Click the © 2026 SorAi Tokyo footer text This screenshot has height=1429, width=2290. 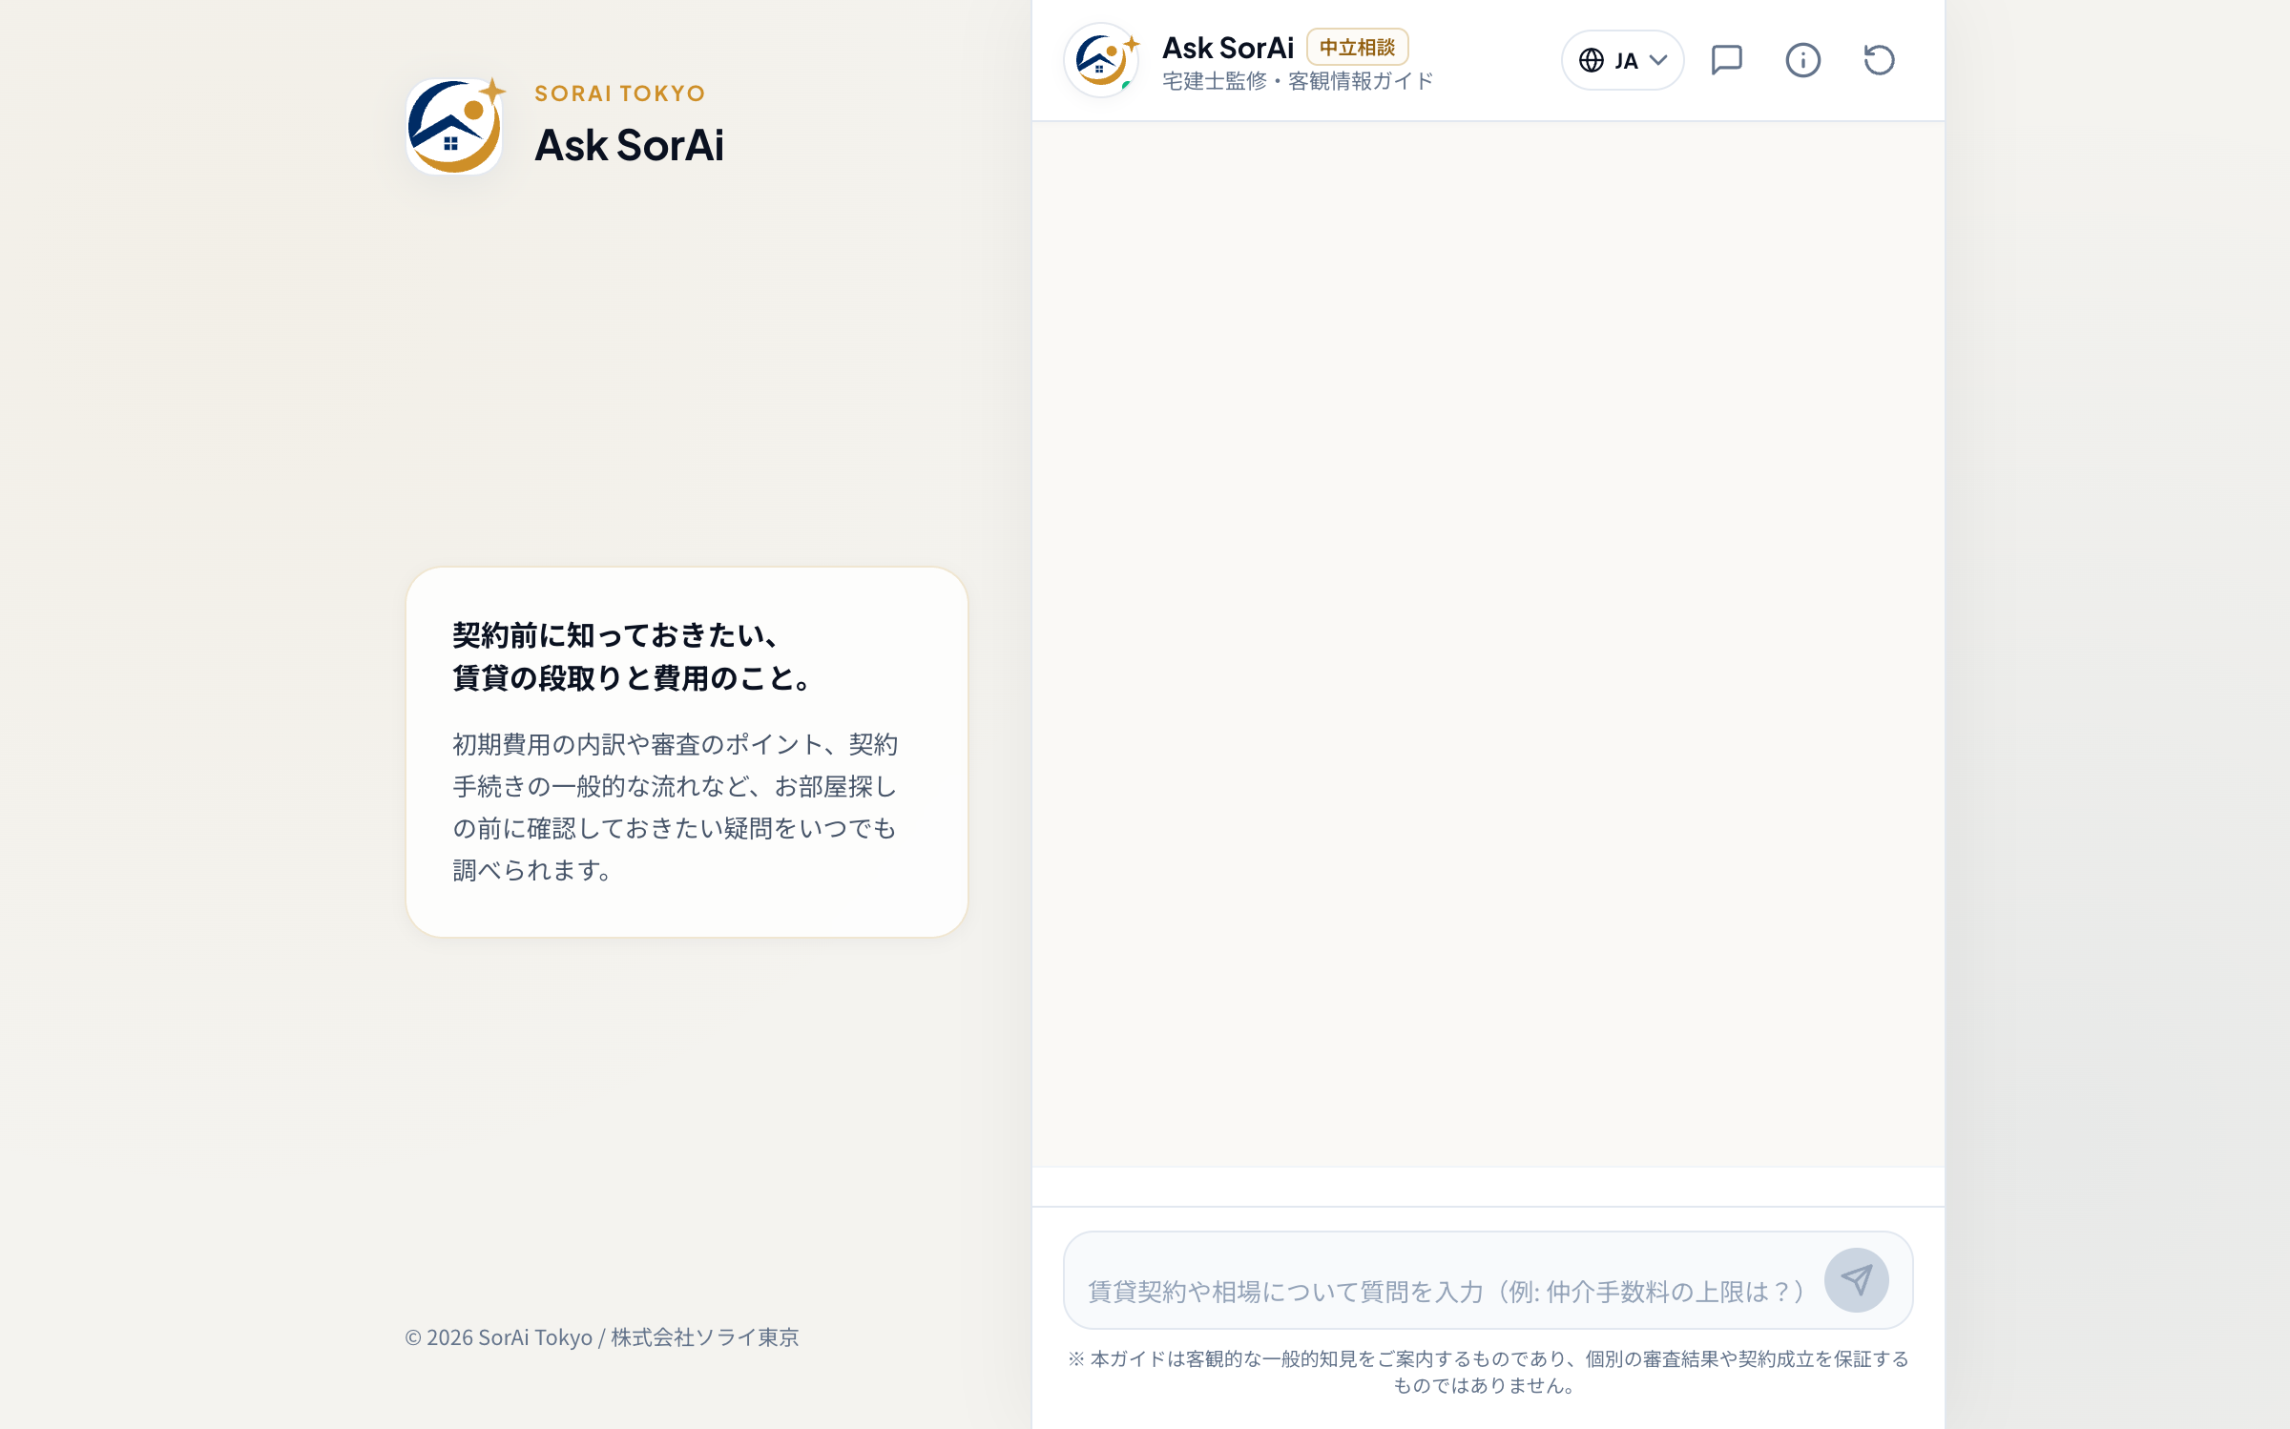(601, 1337)
